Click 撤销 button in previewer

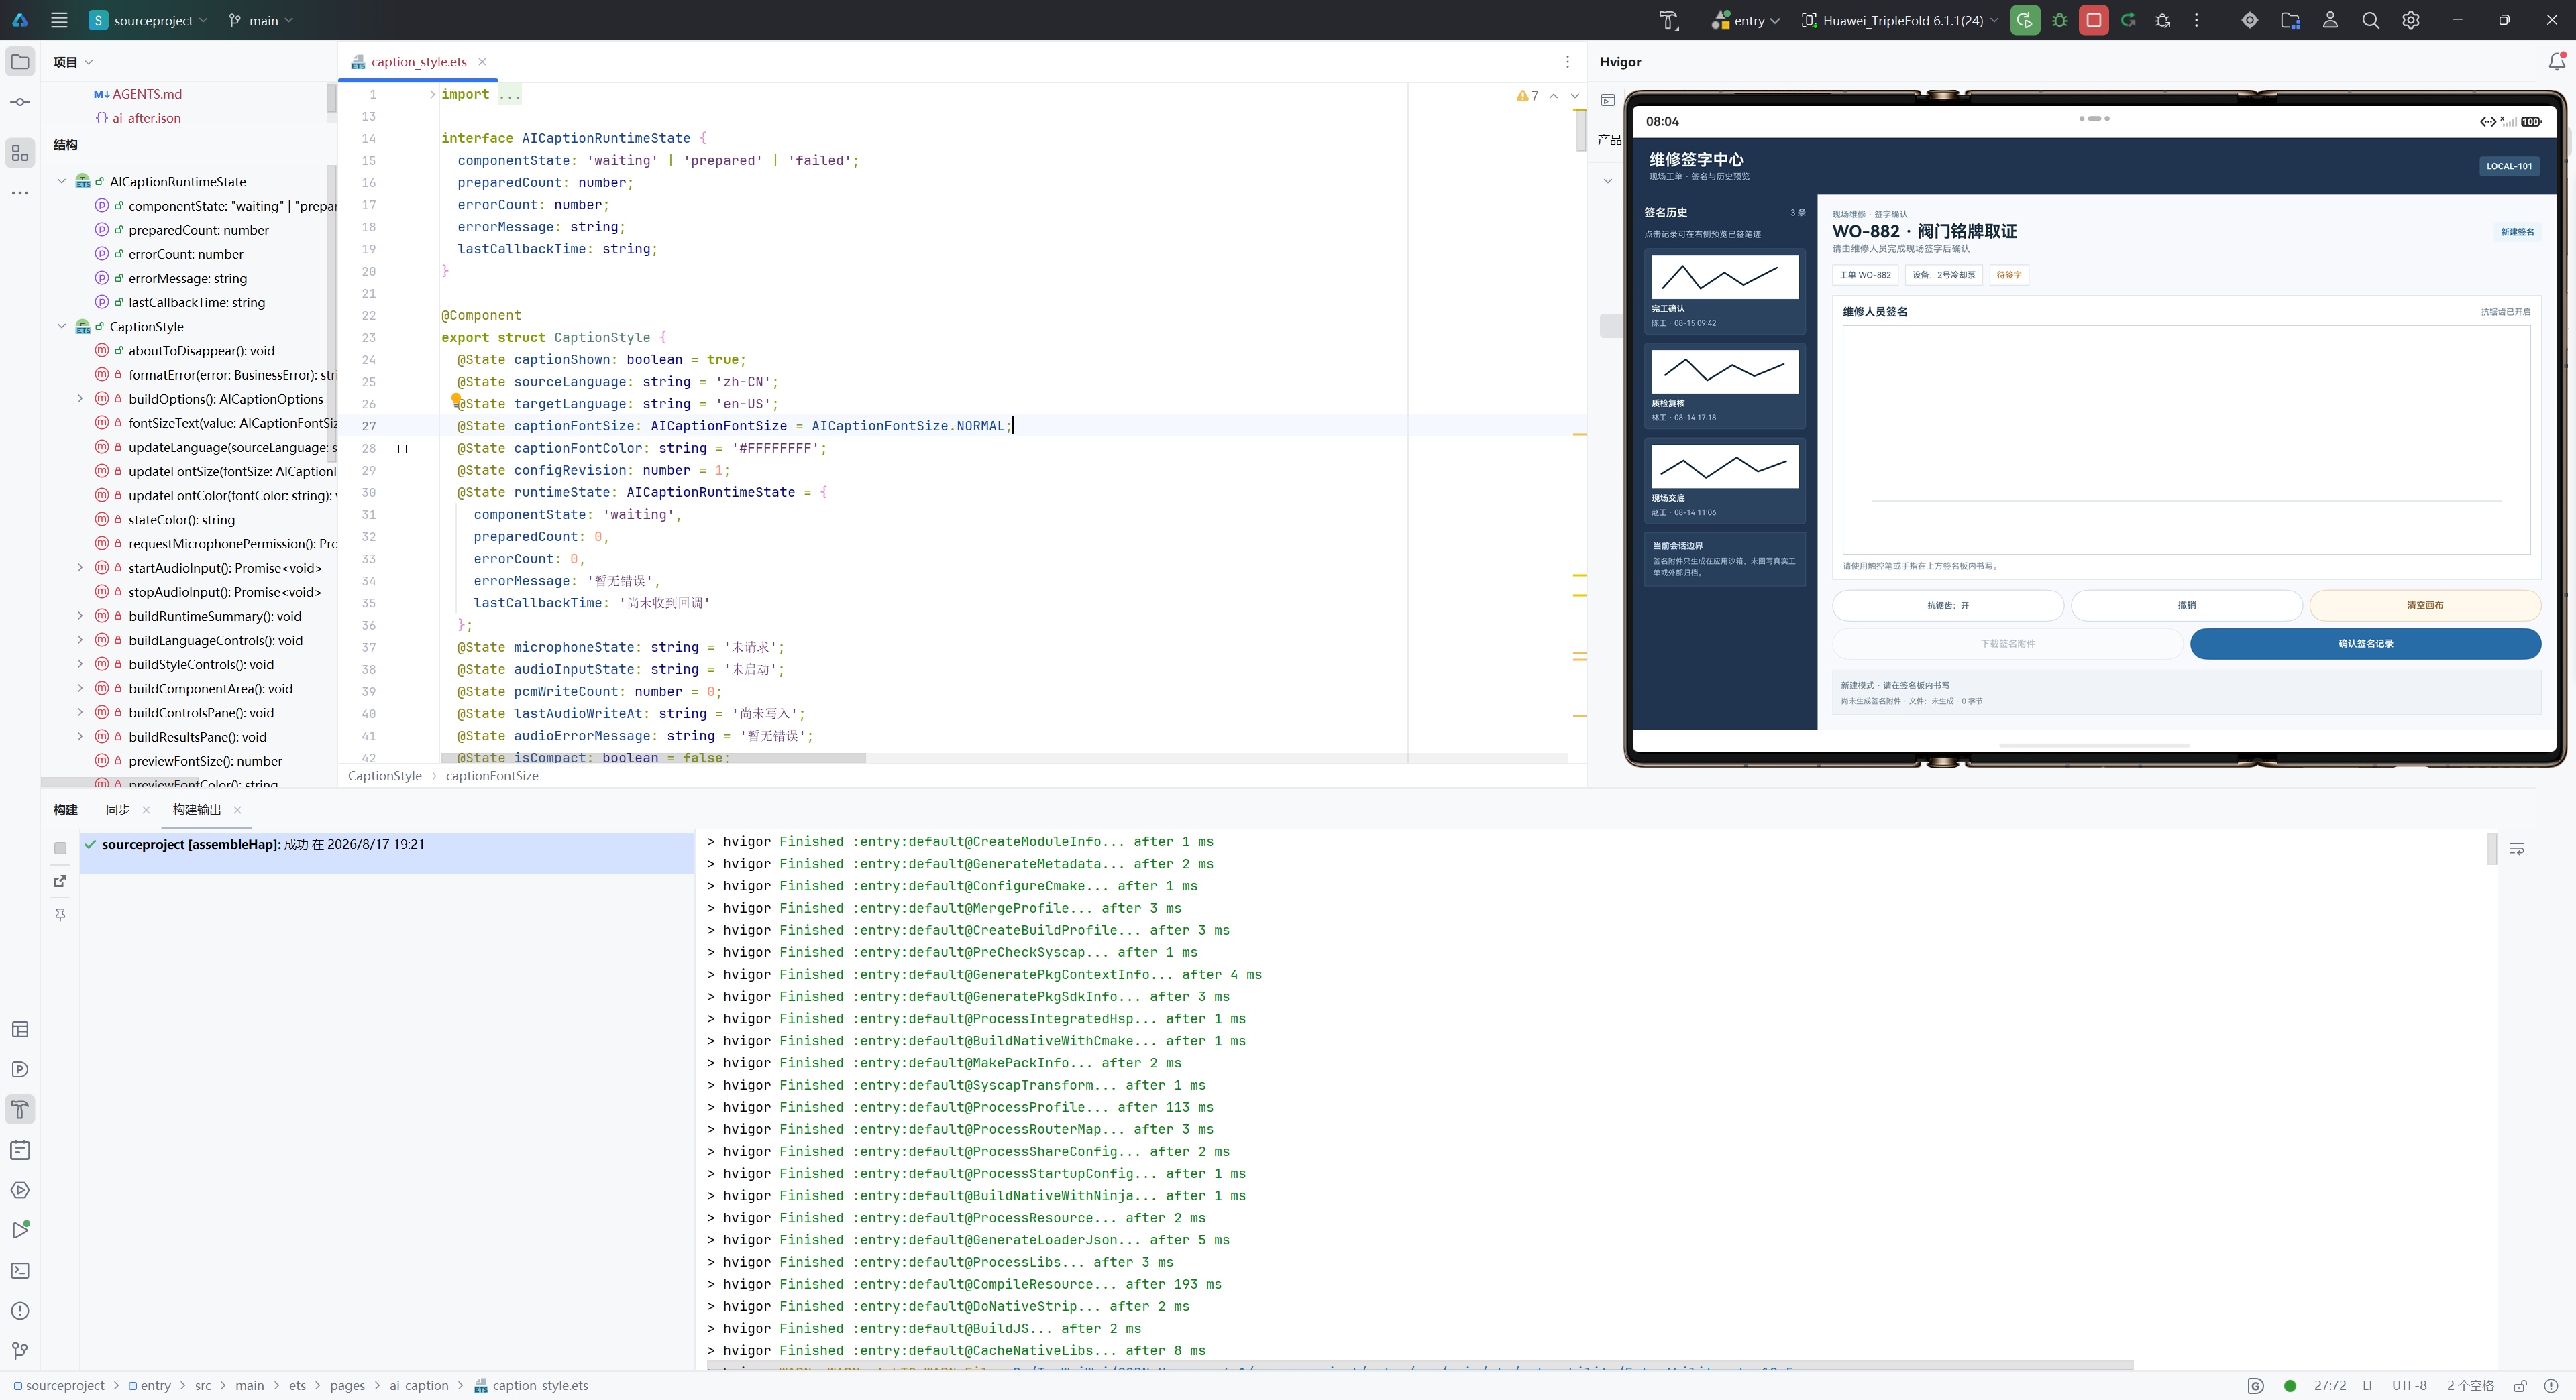(2187, 605)
